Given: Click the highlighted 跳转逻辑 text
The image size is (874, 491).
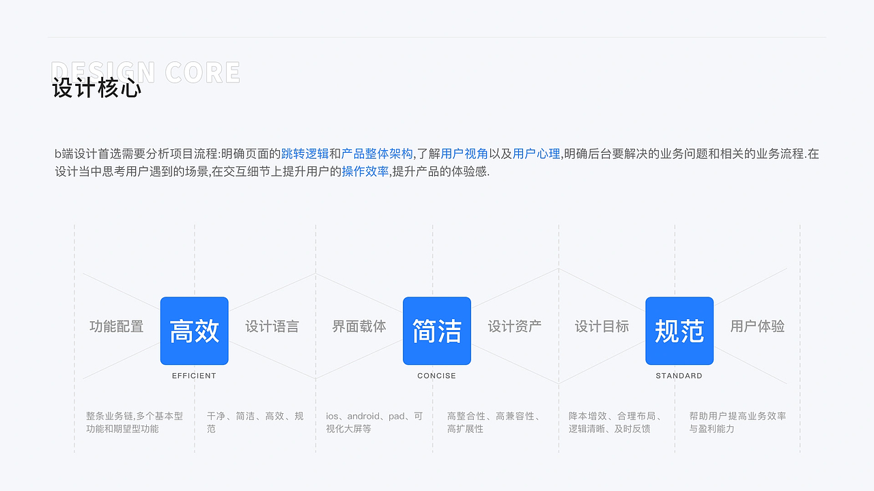Looking at the screenshot, I should coord(305,154).
